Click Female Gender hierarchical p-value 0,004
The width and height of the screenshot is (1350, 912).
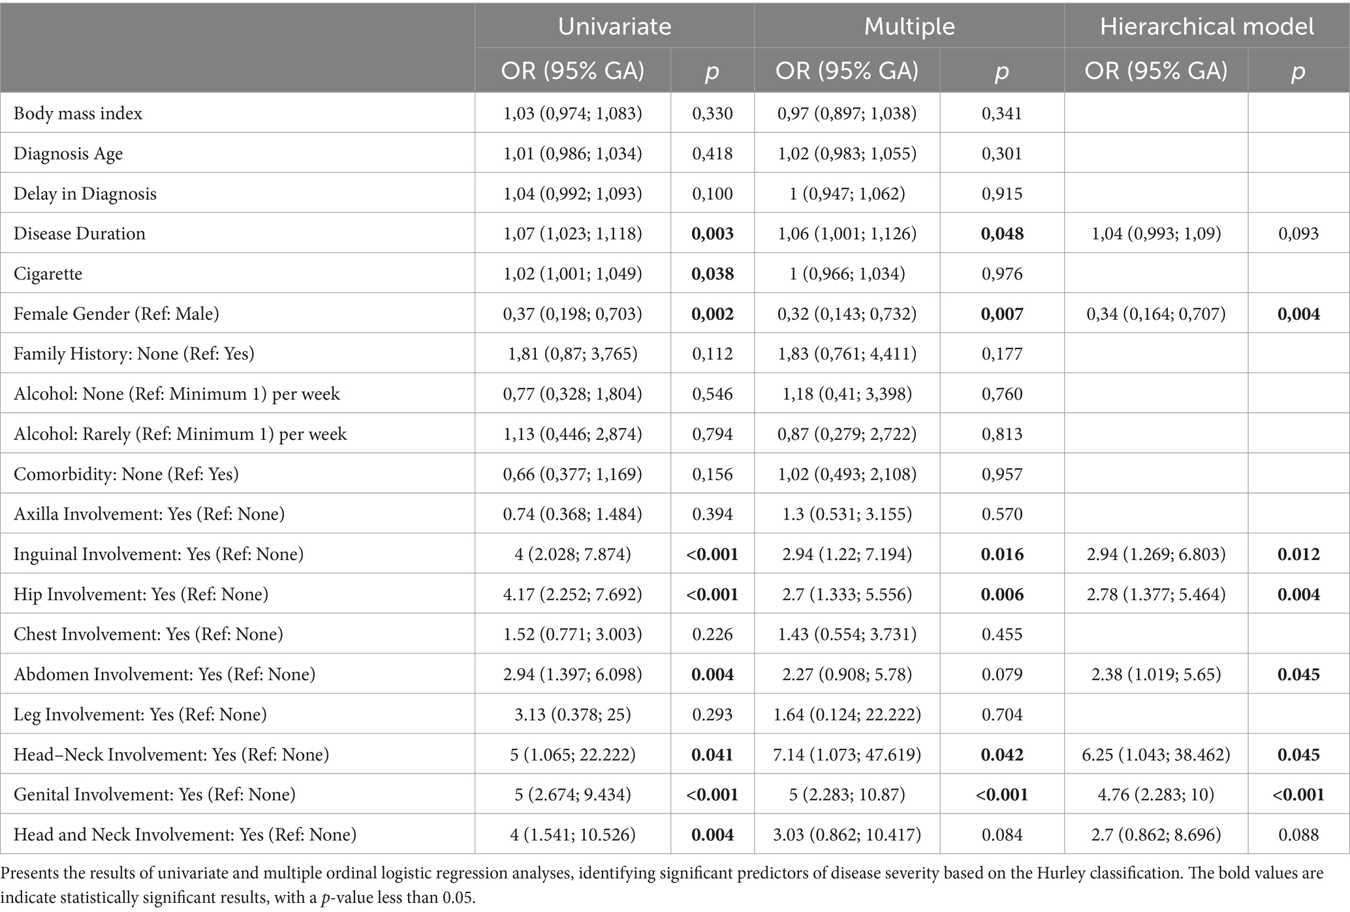tap(1298, 314)
